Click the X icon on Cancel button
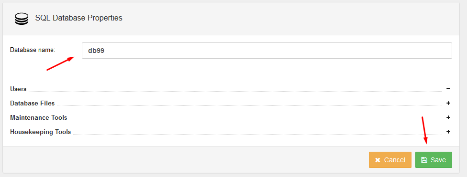Image resolution: width=467 pixels, height=177 pixels. pyautogui.click(x=378, y=160)
